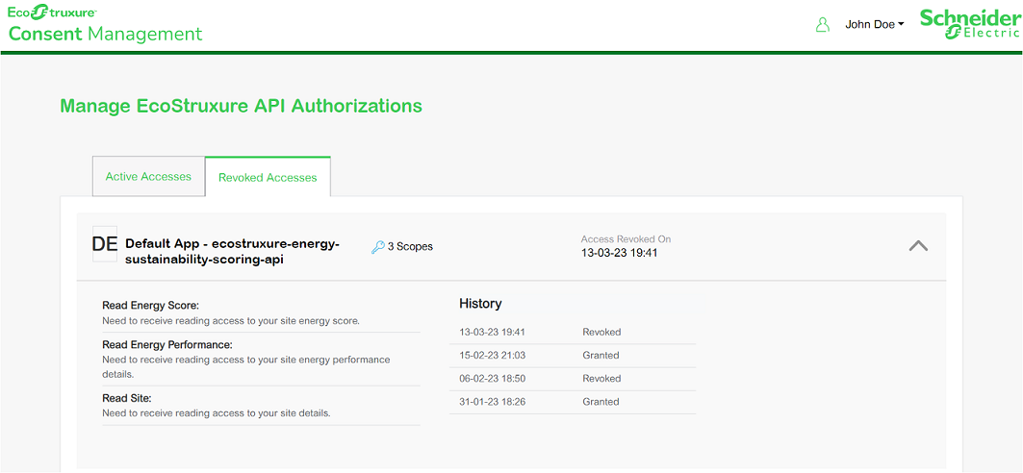
Task: Click Revoked status for 06-02-23 entry
Action: tap(601, 379)
